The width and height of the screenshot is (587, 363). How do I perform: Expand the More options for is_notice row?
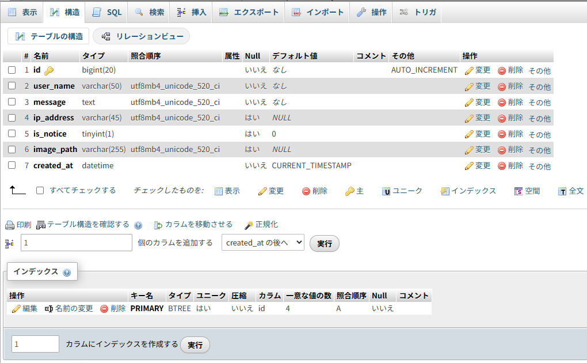(x=539, y=134)
